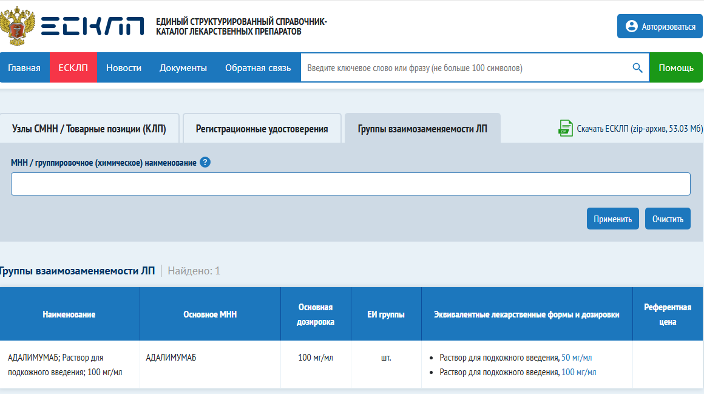Viewport: 704px width, 394px height.
Task: Go to Новости section
Action: [124, 68]
